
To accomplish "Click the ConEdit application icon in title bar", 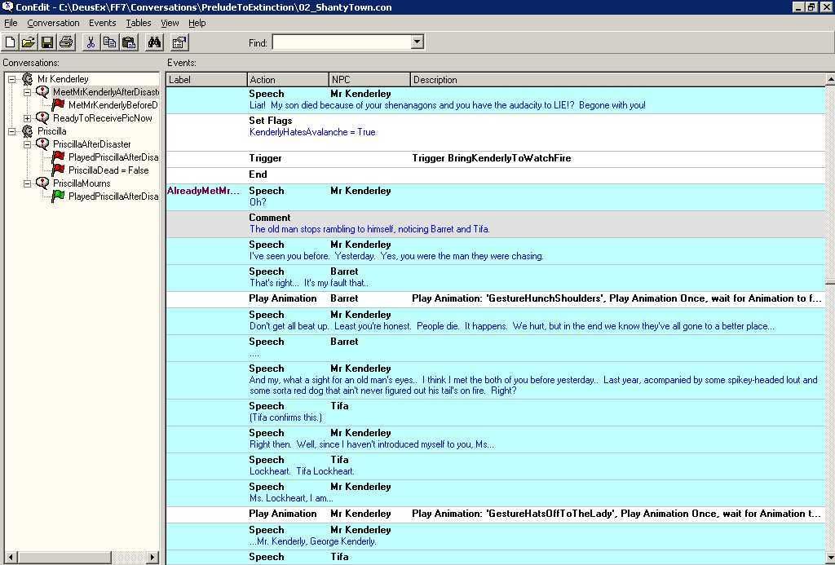I will 7,7.
